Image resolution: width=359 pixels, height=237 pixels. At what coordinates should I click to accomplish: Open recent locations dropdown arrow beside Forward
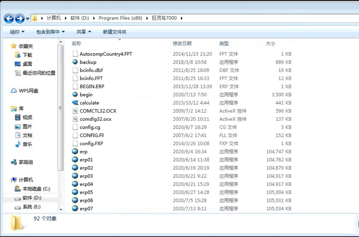[x=27, y=19]
